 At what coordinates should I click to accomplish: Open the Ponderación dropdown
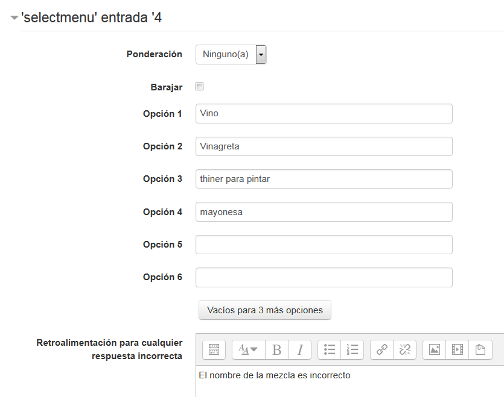point(231,54)
